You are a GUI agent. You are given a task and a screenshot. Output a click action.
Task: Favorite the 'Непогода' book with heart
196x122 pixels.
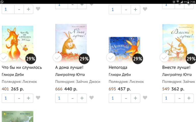pos(145,98)
